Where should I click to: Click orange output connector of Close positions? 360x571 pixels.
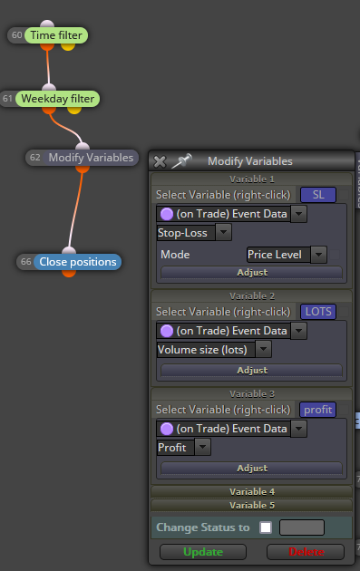[x=69, y=274]
